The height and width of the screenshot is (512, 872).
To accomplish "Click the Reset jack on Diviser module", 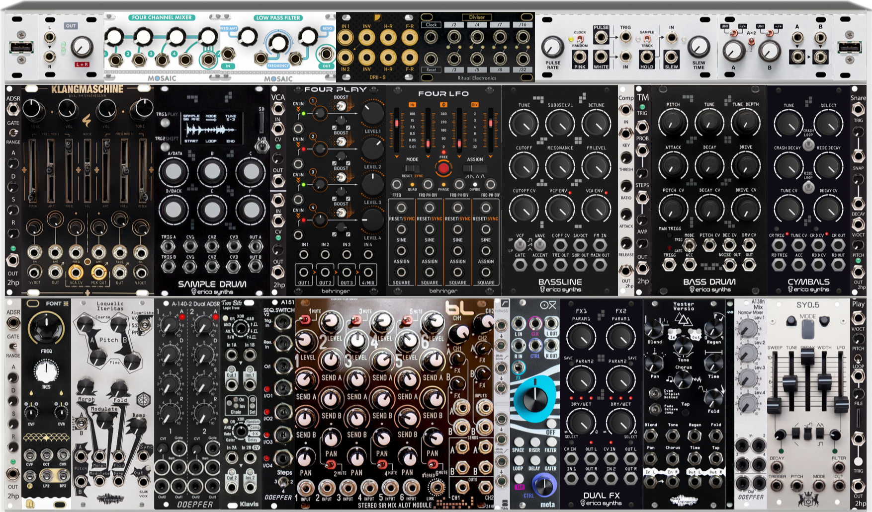I will click(431, 58).
